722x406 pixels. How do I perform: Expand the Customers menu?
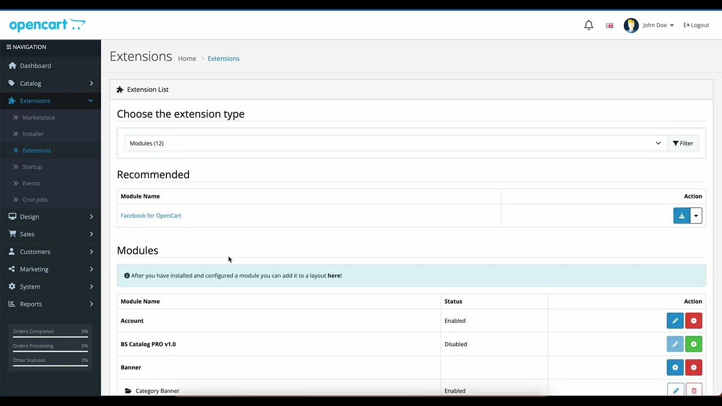pyautogui.click(x=50, y=251)
